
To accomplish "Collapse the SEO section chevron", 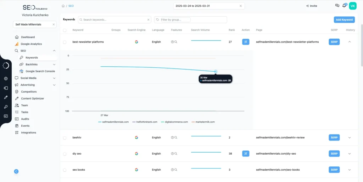I will pos(54,51).
